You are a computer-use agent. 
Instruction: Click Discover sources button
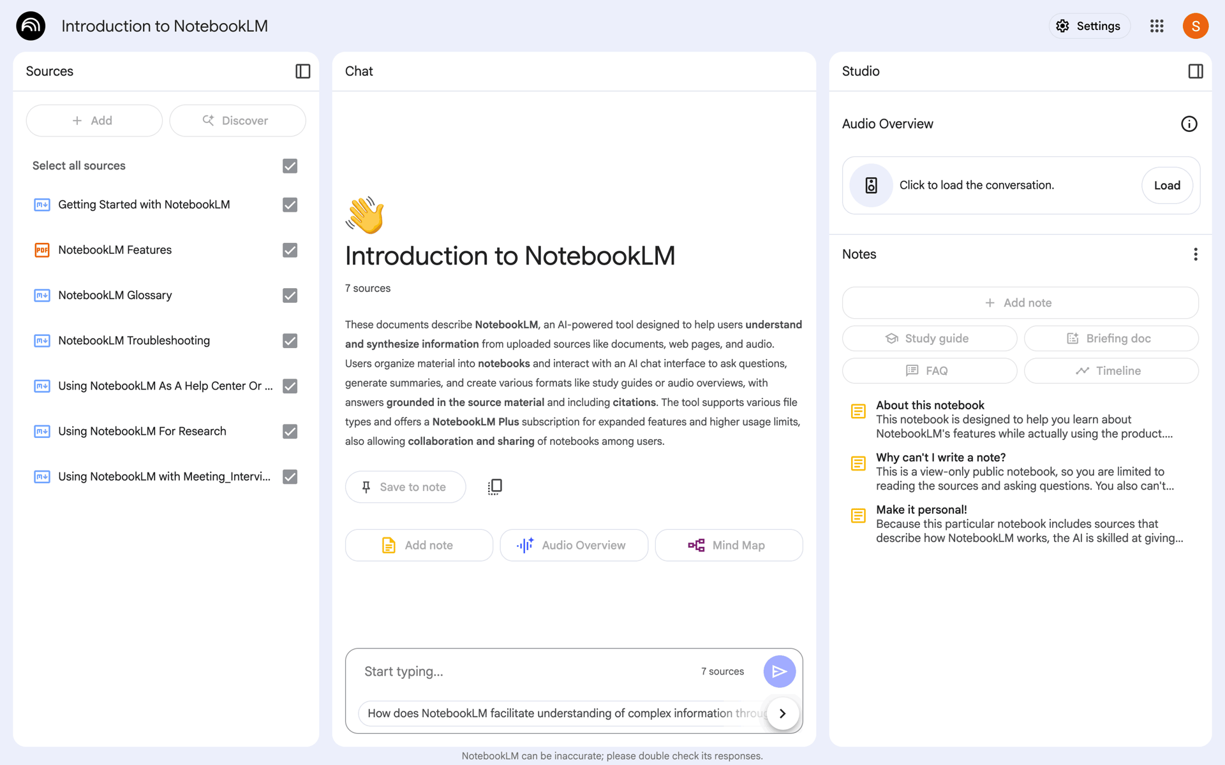(237, 120)
